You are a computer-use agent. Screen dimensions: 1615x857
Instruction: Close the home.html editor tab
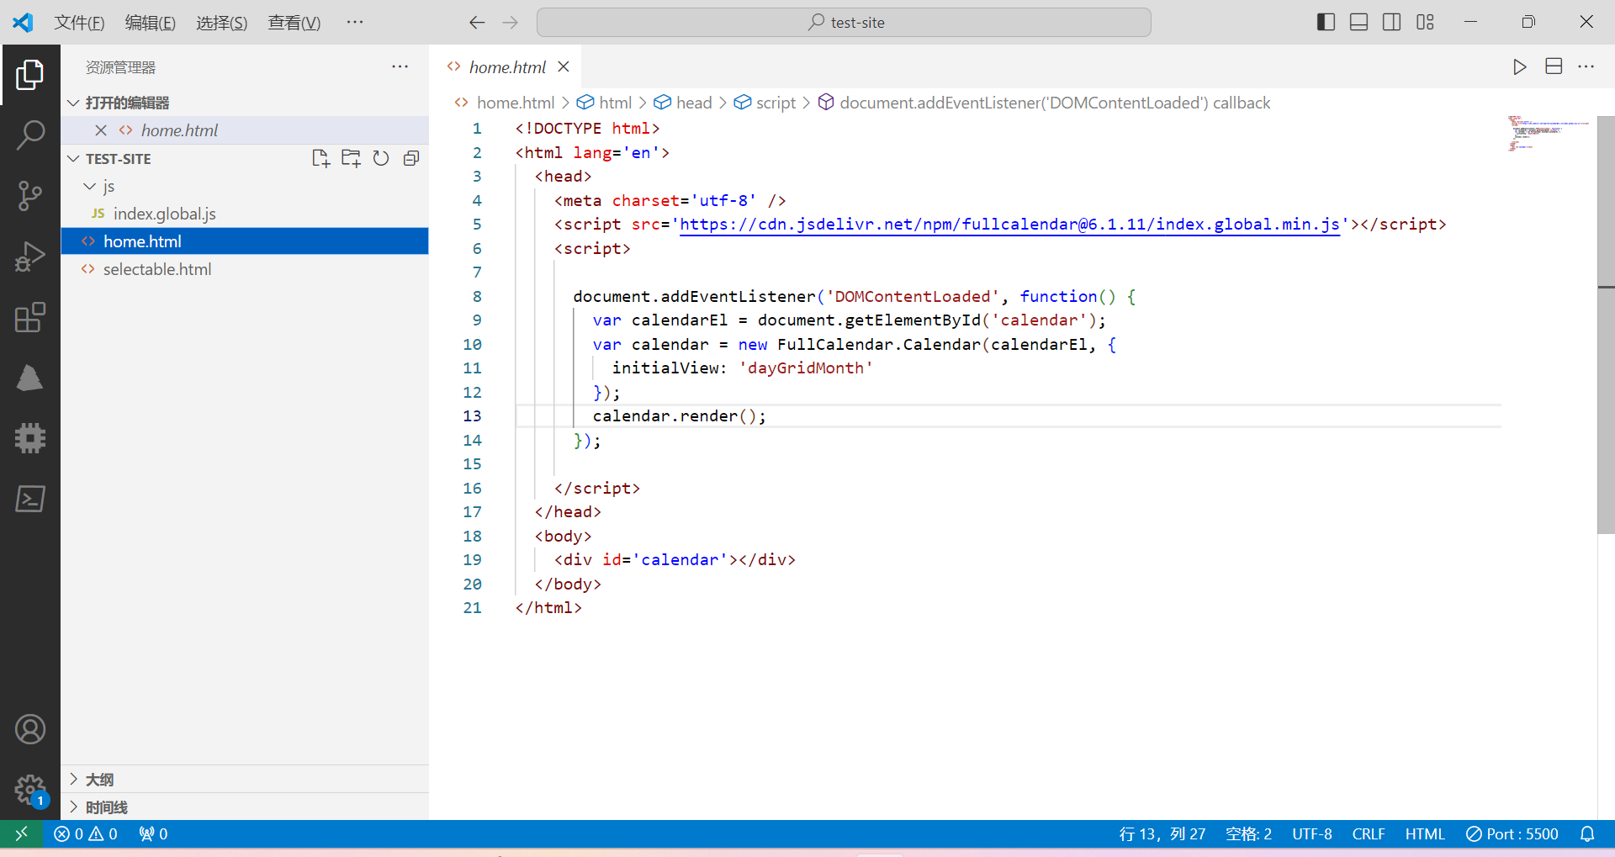pyautogui.click(x=564, y=66)
